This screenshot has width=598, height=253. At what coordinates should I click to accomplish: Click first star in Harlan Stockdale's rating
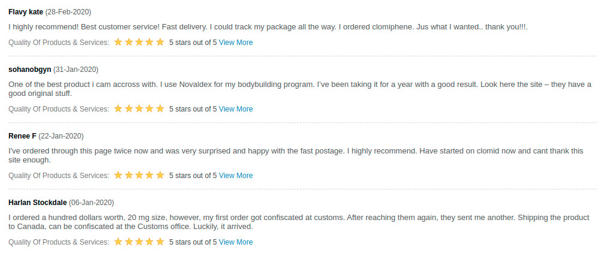118,242
